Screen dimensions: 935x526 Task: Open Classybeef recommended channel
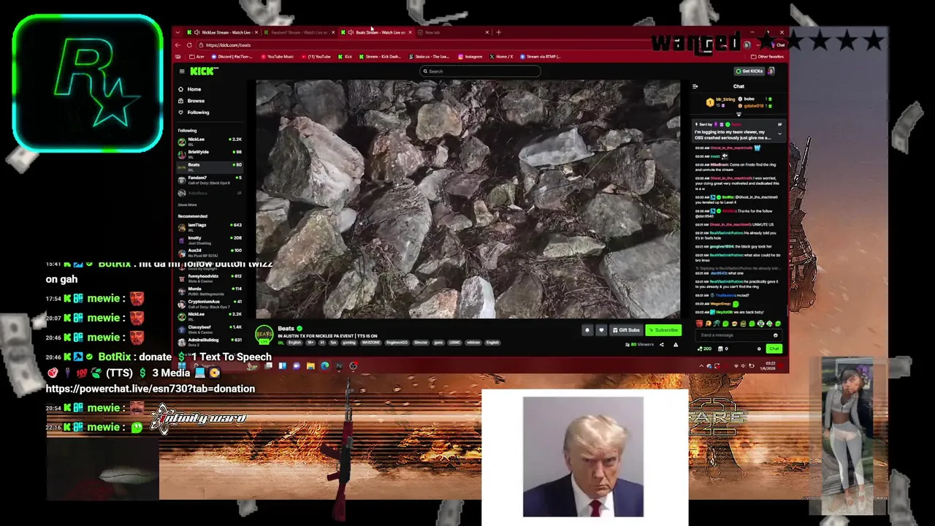210,329
